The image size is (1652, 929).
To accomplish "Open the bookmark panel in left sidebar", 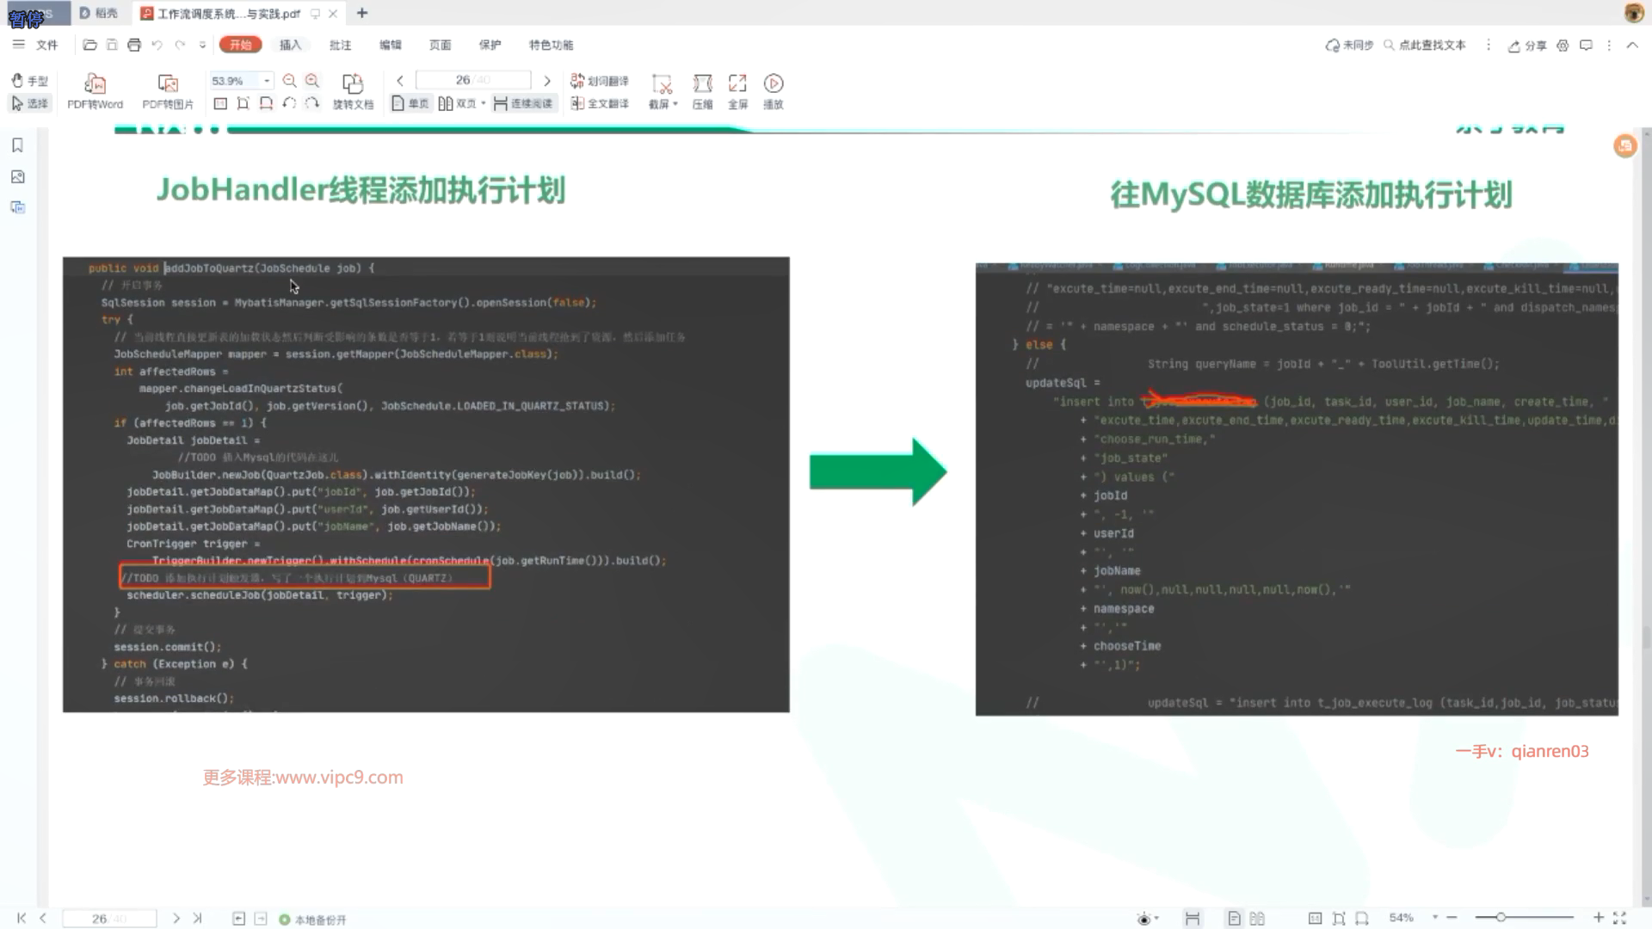I will (17, 145).
